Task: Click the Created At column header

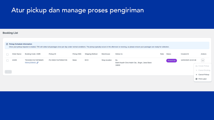Action: [x=185, y=54]
